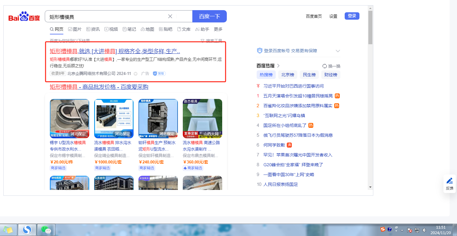Screen dimensions: 457x236
Task: Open "互联网之光"闪耀乌镇 hot search
Action: [x=284, y=116]
